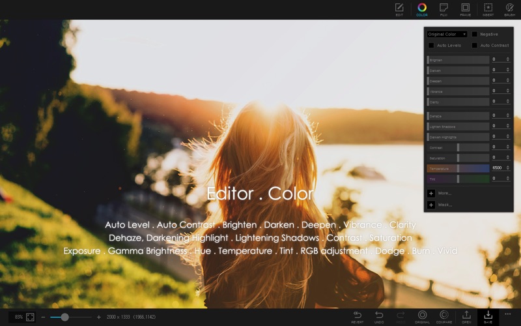Enable the Auto Contrast checkbox
521x326 pixels.
[475, 45]
